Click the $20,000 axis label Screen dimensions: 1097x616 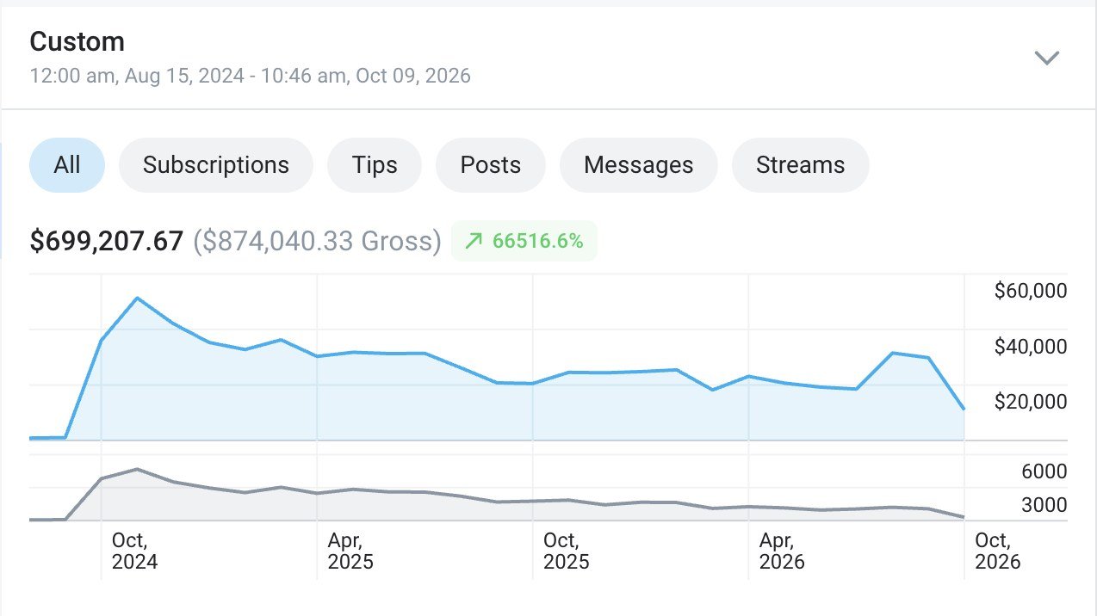[1031, 402]
